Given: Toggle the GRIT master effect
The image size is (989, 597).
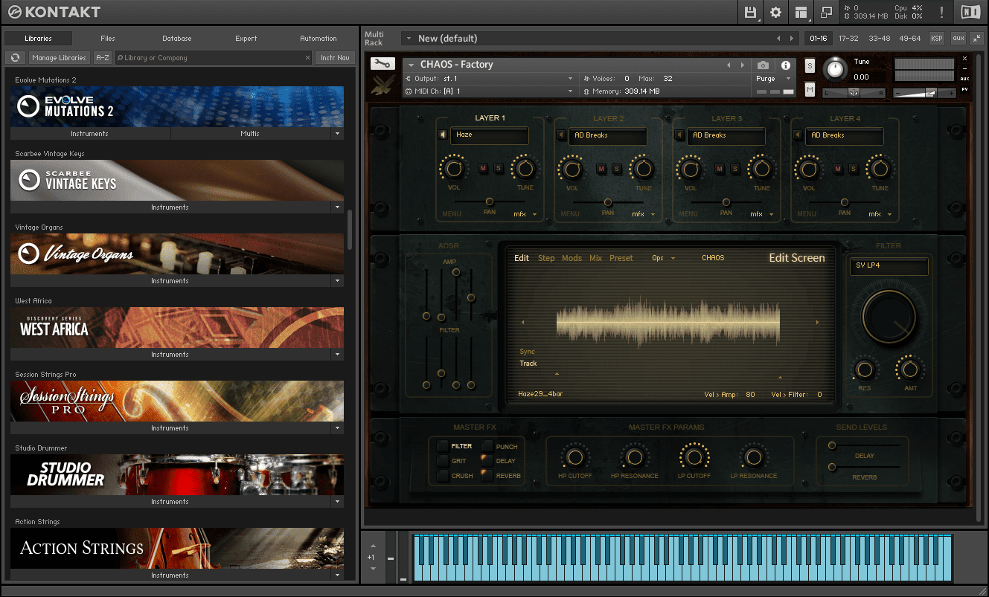Looking at the screenshot, I should point(443,461).
